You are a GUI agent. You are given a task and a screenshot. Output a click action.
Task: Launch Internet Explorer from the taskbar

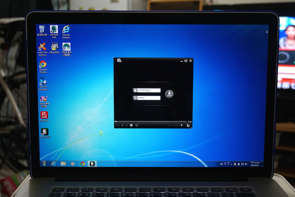(53, 164)
